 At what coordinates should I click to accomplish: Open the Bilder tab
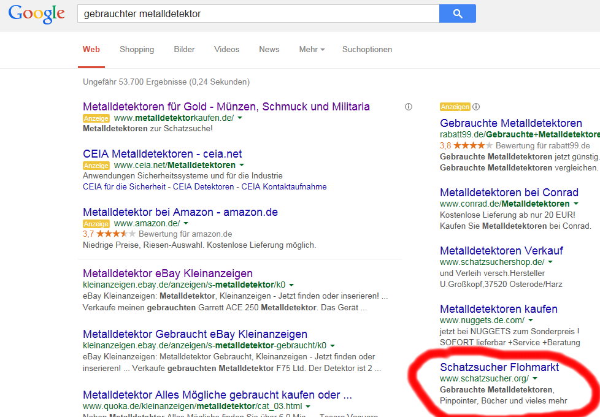[184, 49]
